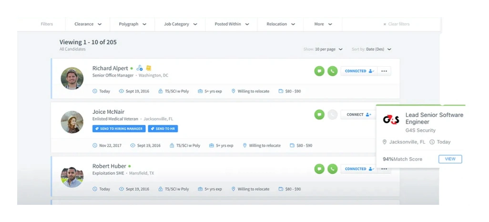Call Richard Alpert with the green phone icon
The height and width of the screenshot is (222, 489).
[333, 71]
